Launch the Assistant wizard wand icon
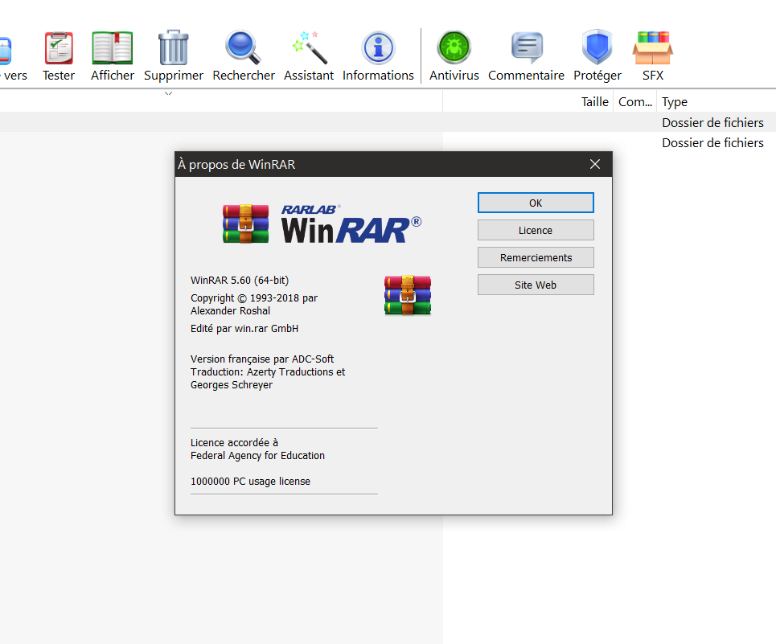Image resolution: width=776 pixels, height=644 pixels. (309, 49)
